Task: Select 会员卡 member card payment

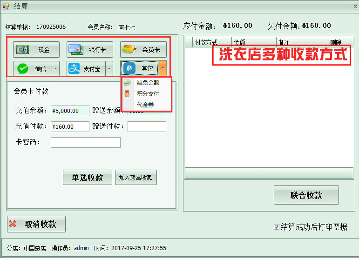Action: (143, 49)
